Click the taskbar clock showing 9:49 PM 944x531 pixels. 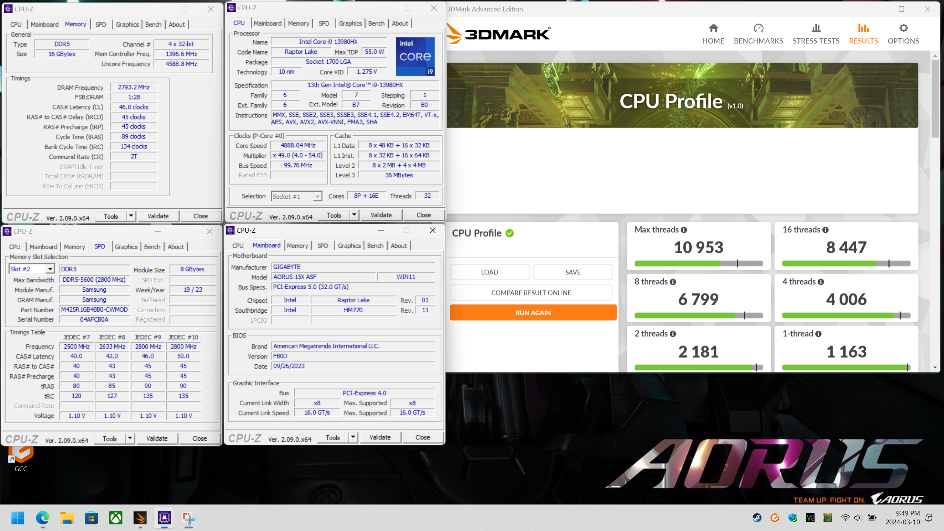(902, 518)
